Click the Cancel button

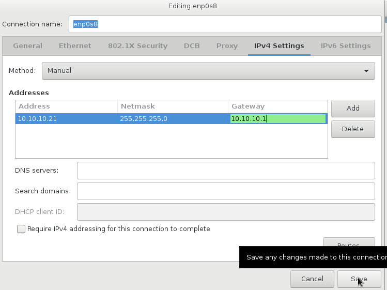click(x=312, y=279)
